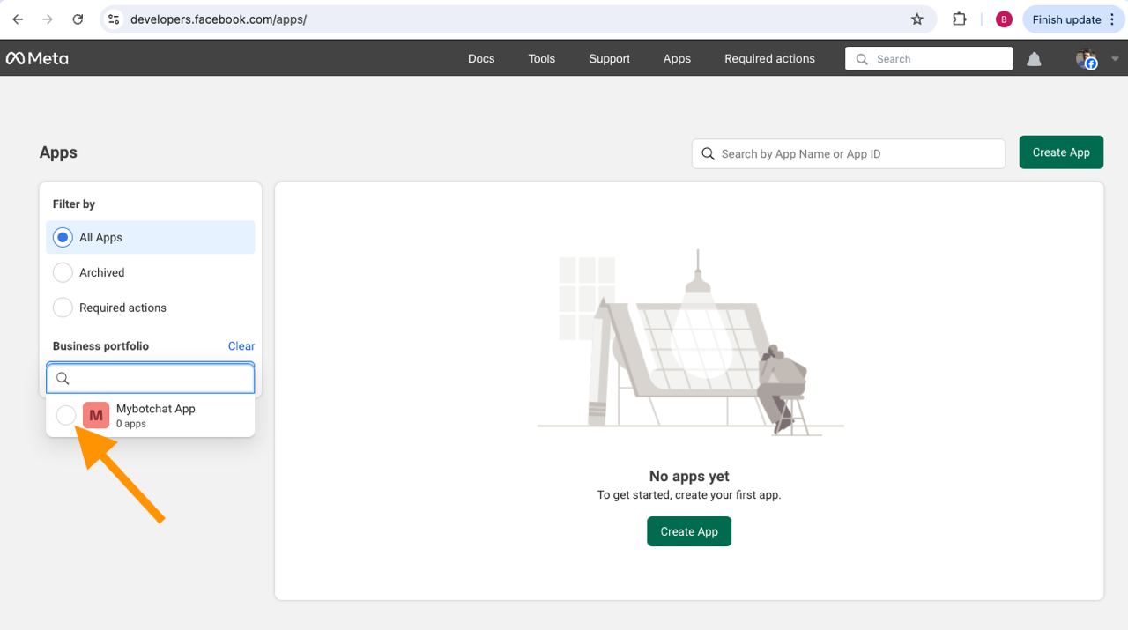Click the top-right Create App button

click(1061, 152)
